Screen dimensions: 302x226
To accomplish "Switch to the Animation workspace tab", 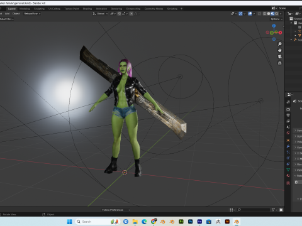I will click(101, 9).
